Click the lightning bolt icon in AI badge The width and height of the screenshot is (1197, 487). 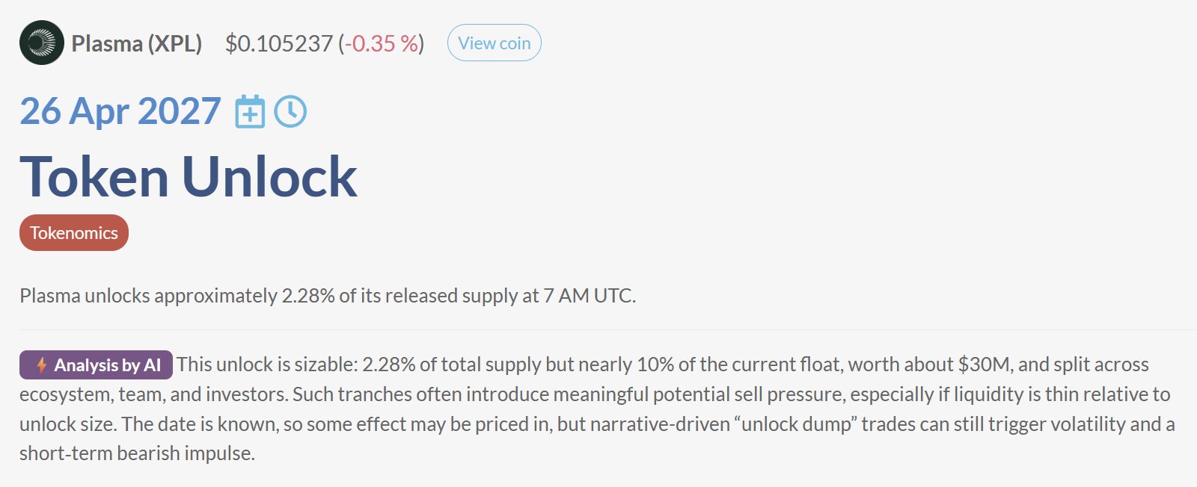(x=42, y=365)
